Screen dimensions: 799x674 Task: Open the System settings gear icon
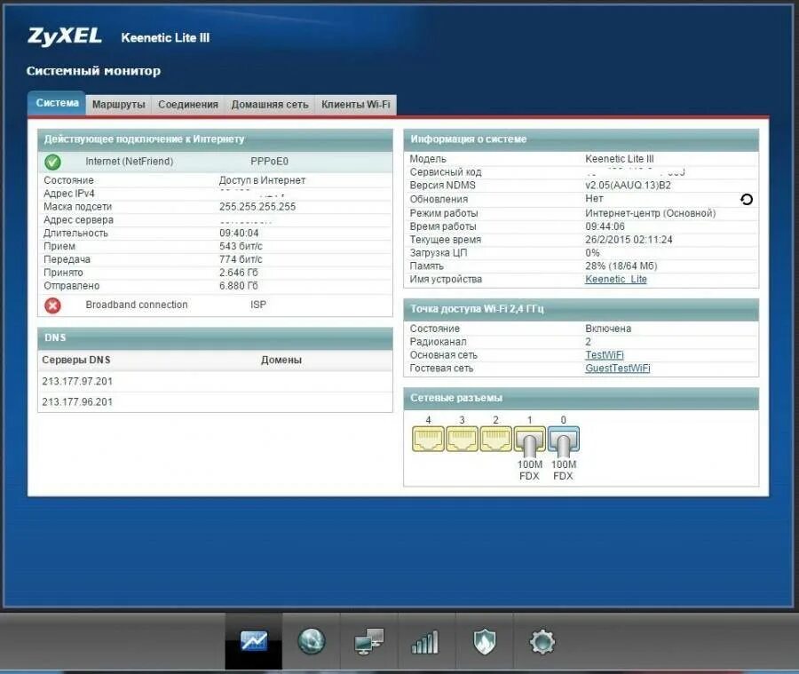[x=542, y=641]
